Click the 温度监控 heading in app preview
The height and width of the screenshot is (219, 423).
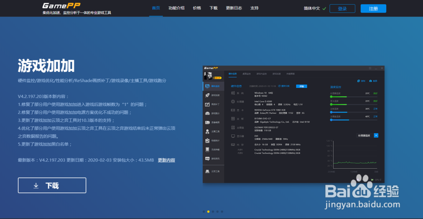(335, 87)
